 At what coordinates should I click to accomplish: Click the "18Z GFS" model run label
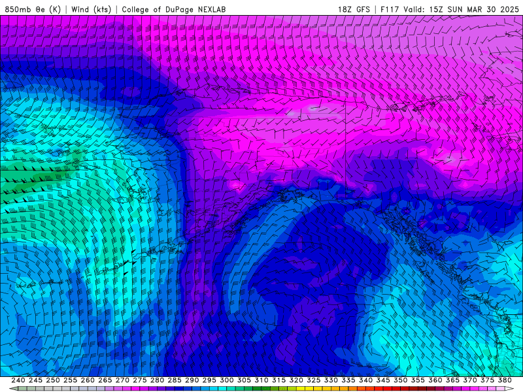pyautogui.click(x=354, y=9)
